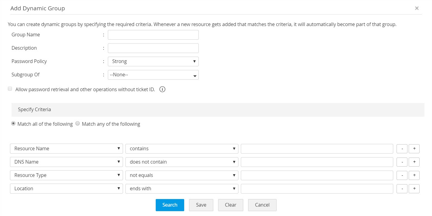
Task: Add a row after Resource Name criteria
Action: 414,149
